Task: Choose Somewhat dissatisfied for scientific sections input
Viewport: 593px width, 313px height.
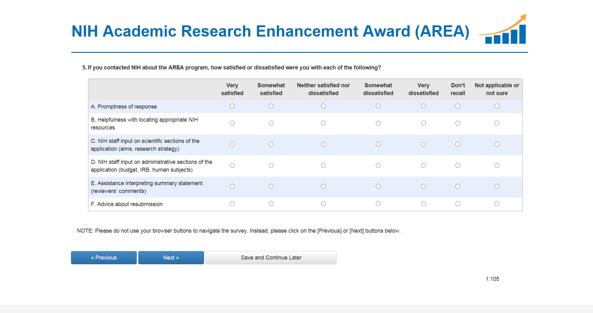Action: point(378,144)
